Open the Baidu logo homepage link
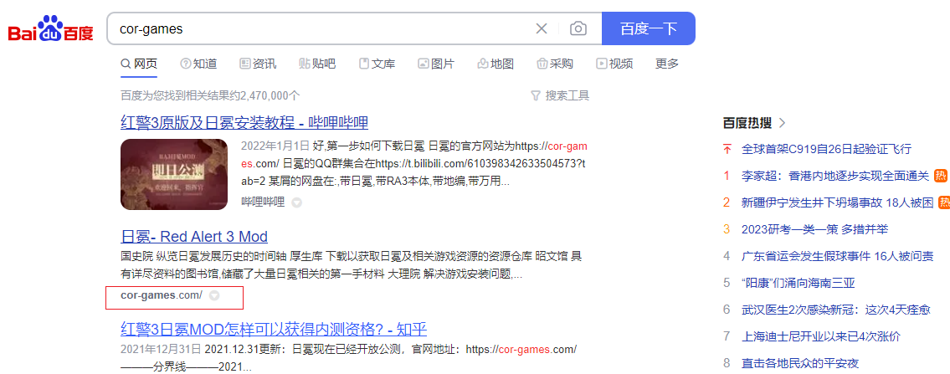This screenshot has height=374, width=950. [51, 29]
